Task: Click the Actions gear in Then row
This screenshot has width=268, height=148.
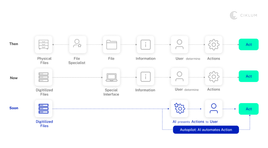Action: tap(214, 45)
